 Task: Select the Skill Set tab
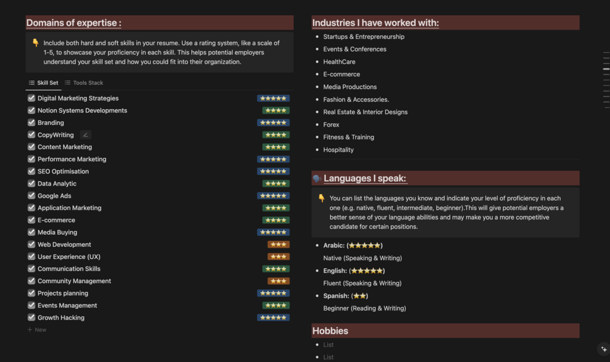(x=47, y=83)
